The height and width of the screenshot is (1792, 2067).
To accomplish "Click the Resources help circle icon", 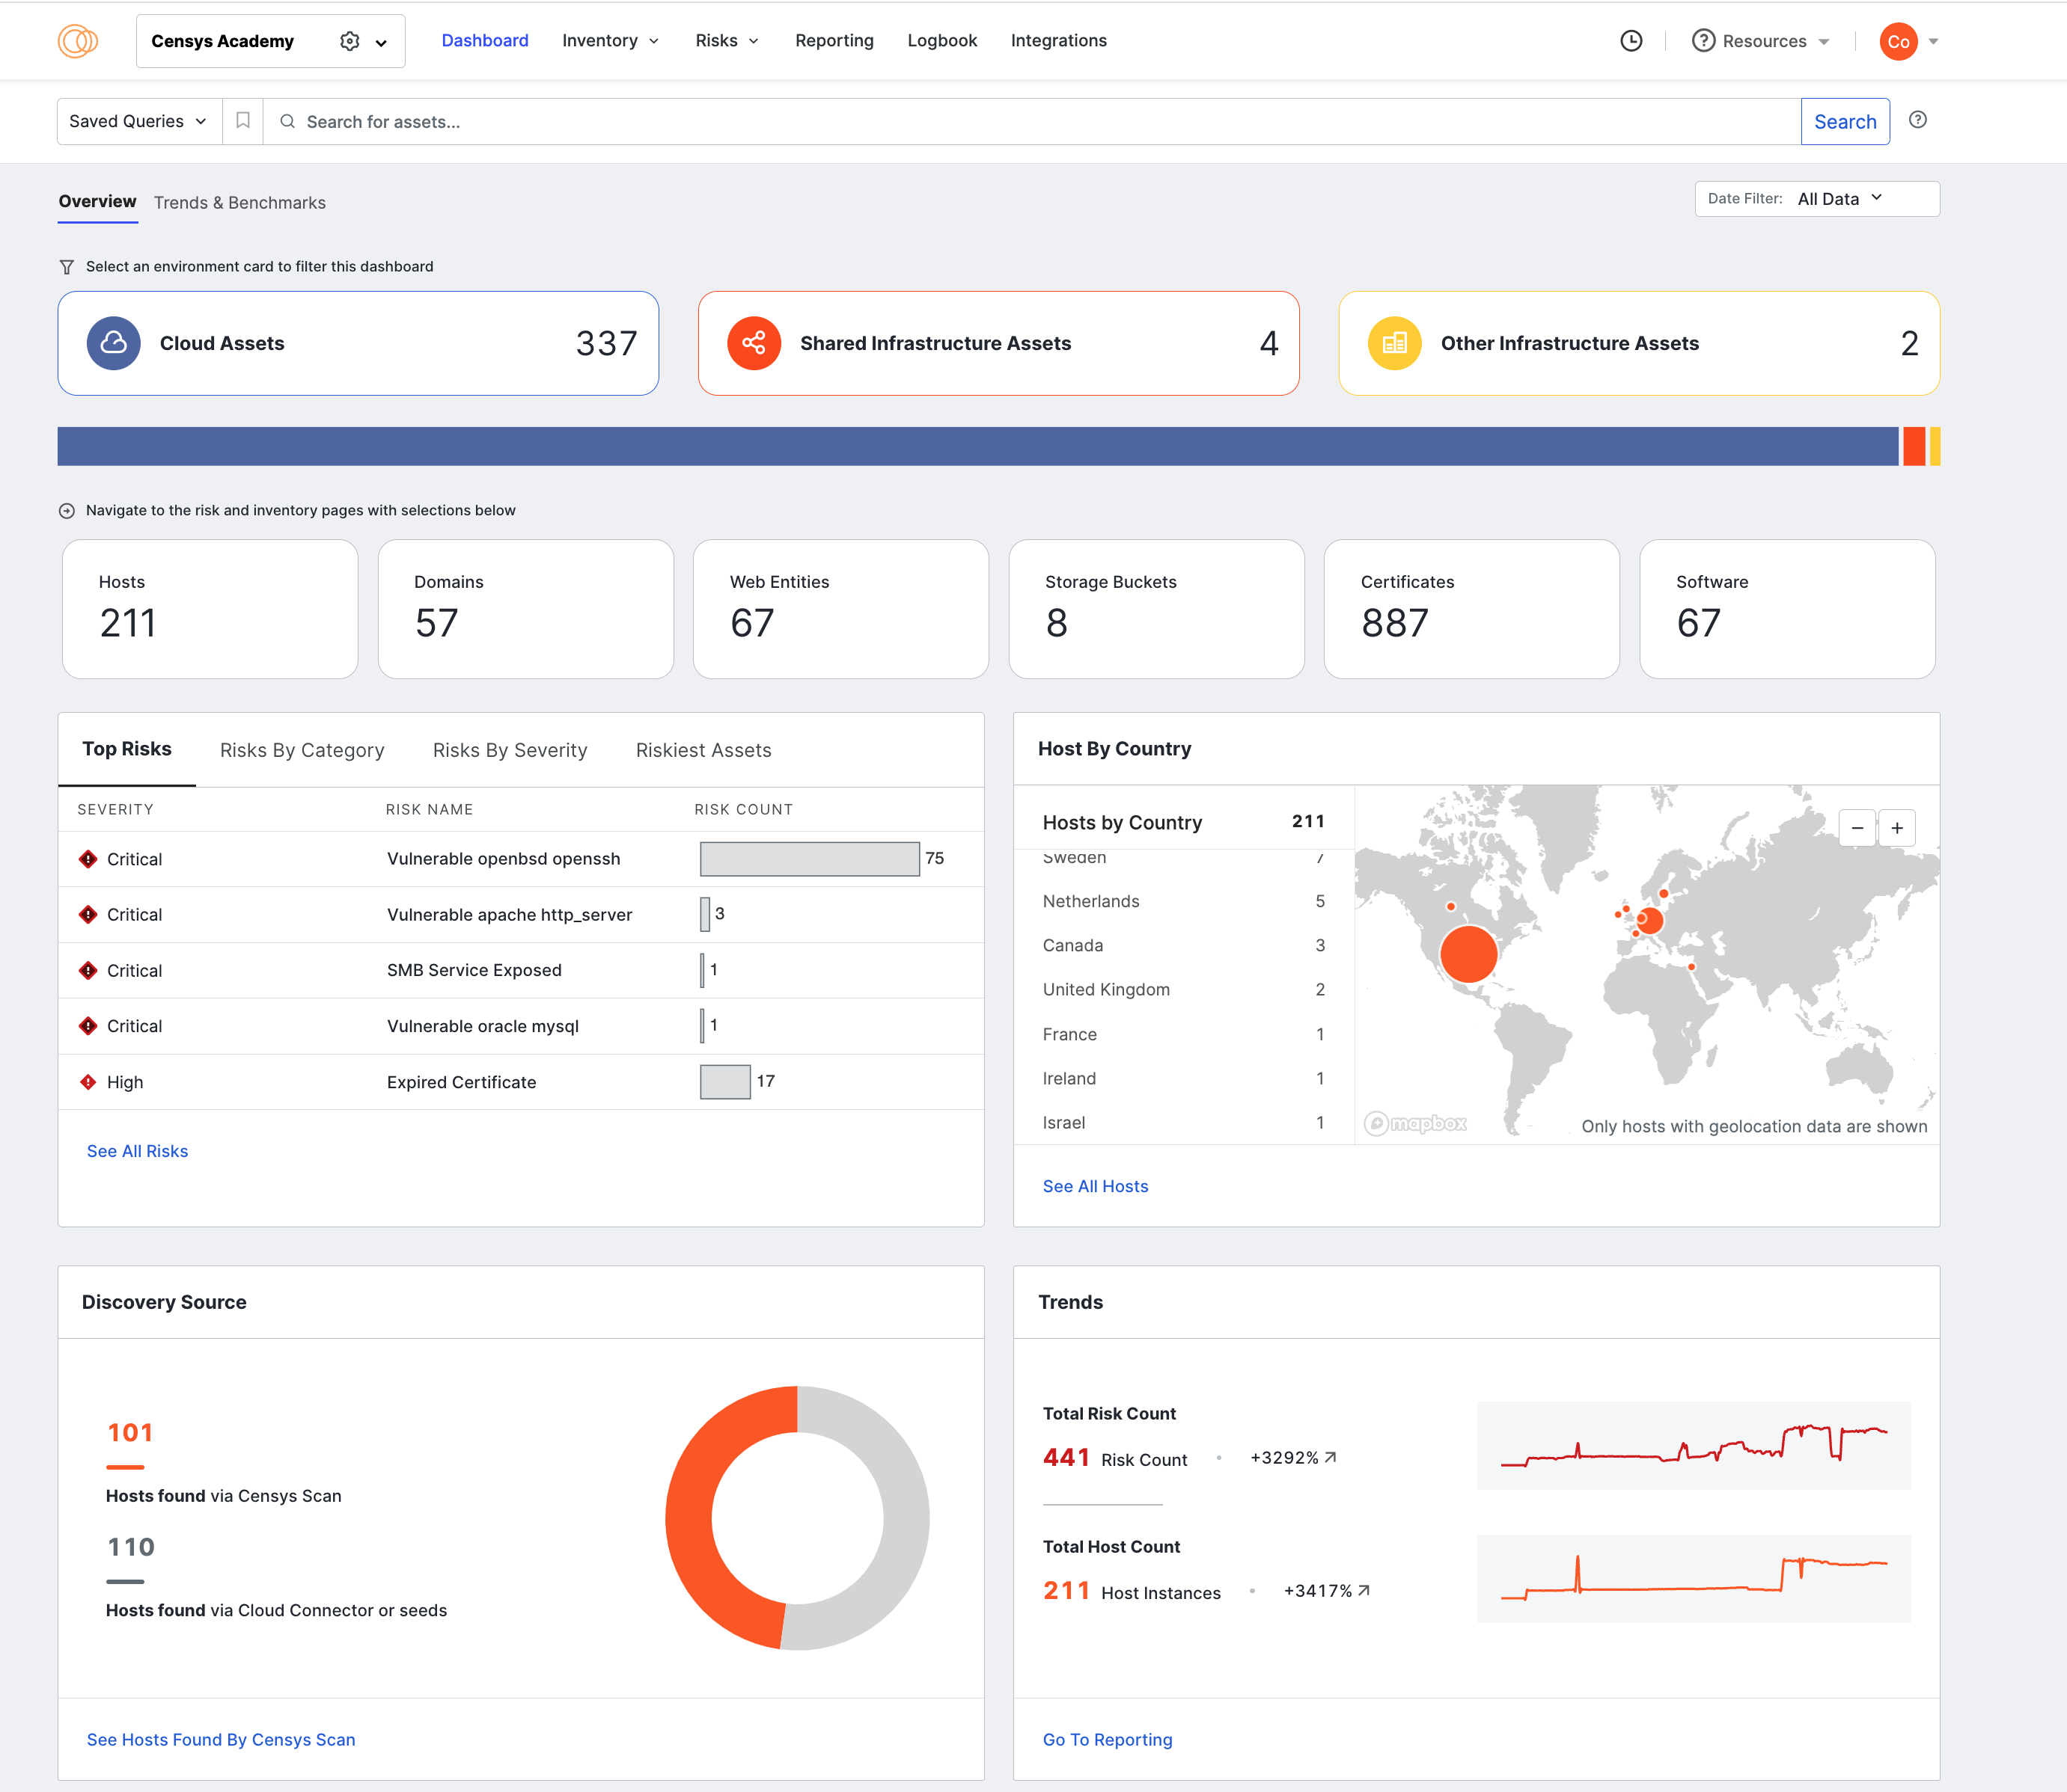I will tap(1703, 41).
